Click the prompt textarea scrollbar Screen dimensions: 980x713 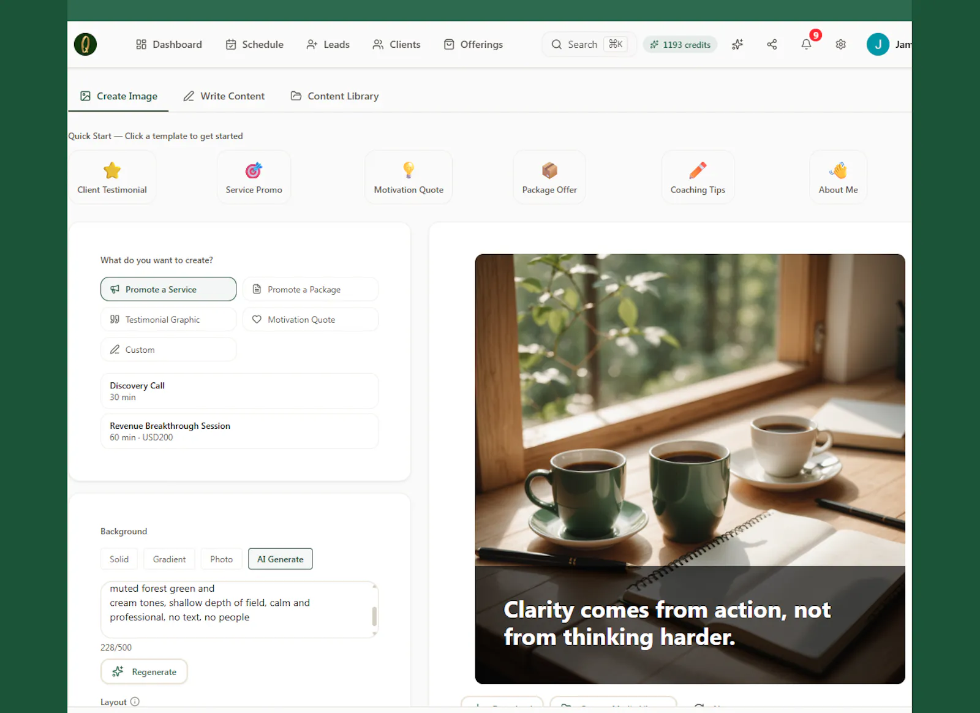pyautogui.click(x=374, y=616)
